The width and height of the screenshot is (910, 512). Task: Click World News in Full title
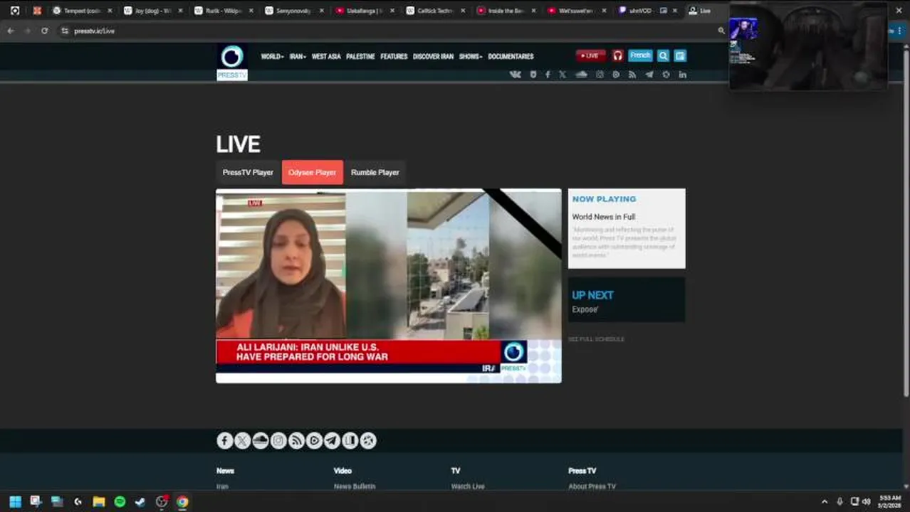click(x=604, y=217)
